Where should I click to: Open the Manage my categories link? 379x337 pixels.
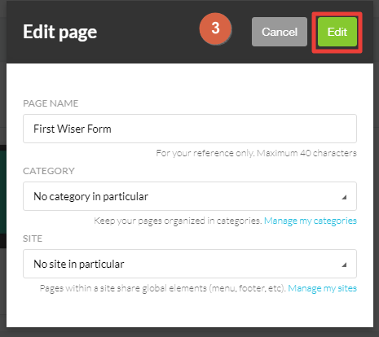point(311,221)
